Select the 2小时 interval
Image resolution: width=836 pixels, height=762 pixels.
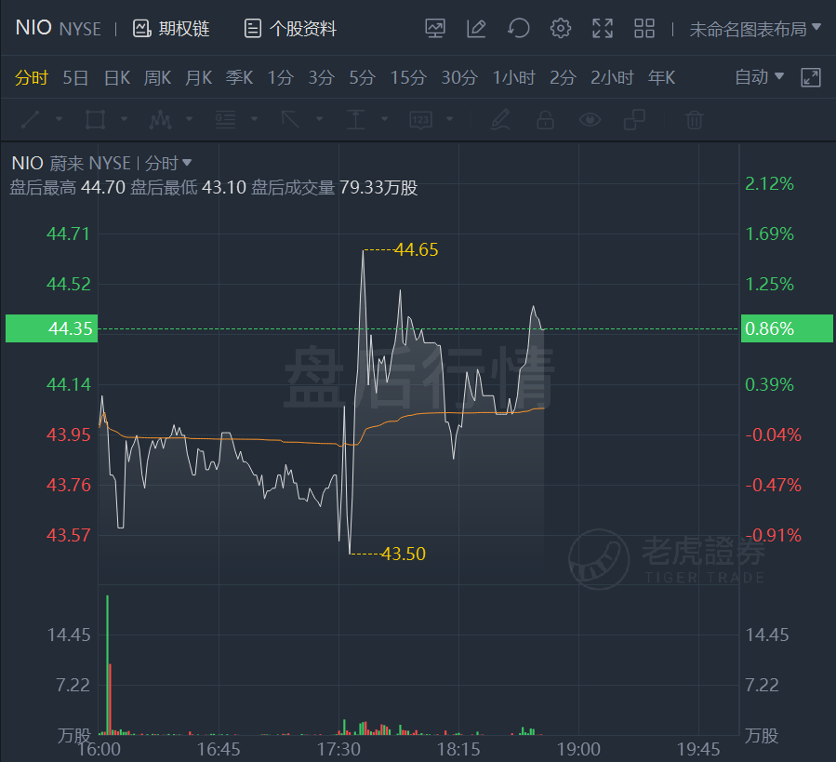612,78
